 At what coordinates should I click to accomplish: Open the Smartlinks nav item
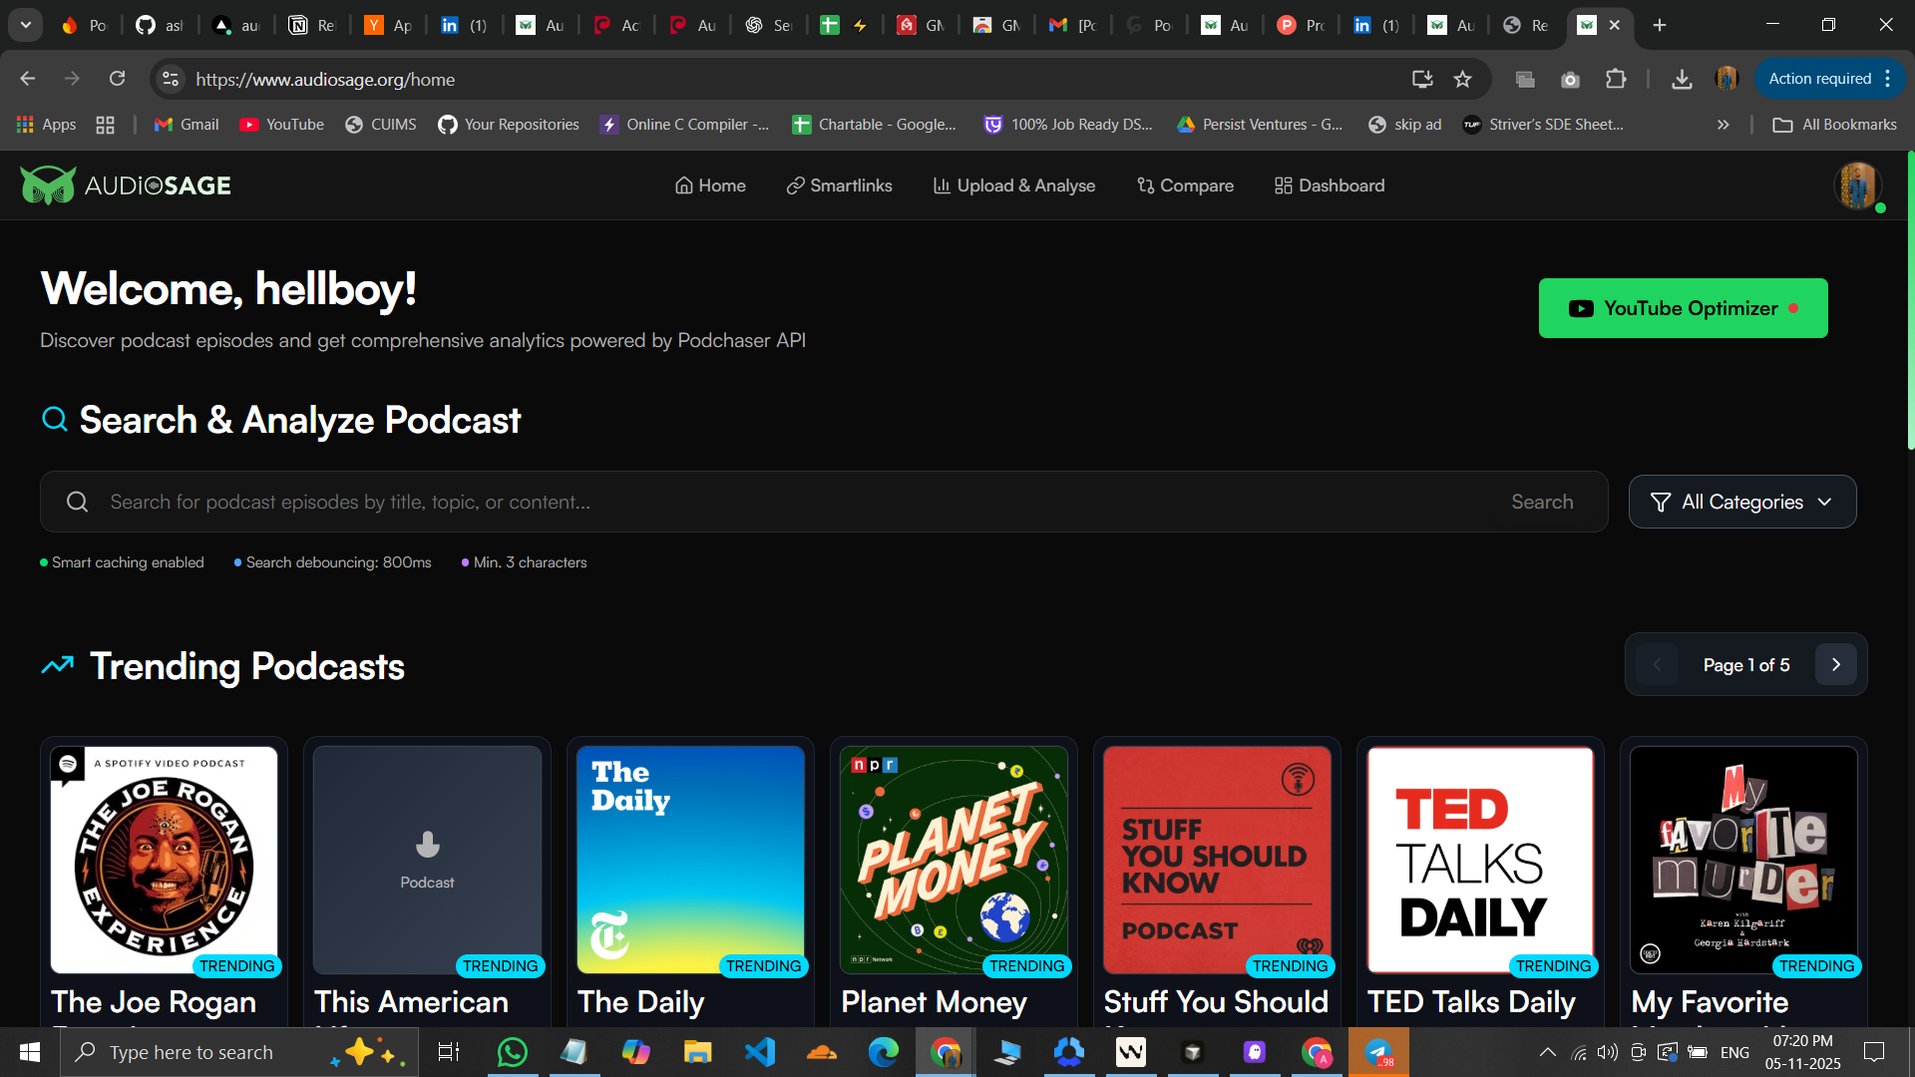(x=839, y=185)
